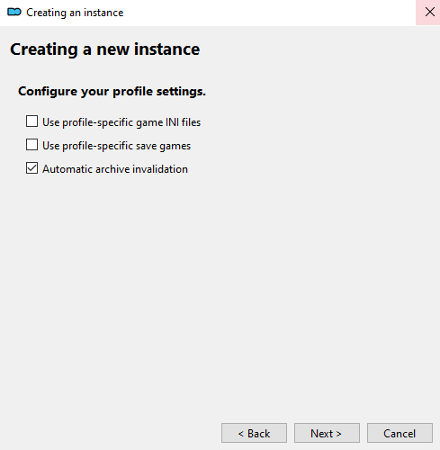The image size is (440, 450).
Task: Click the "Use profile-specific game INI files" label
Action: click(121, 122)
